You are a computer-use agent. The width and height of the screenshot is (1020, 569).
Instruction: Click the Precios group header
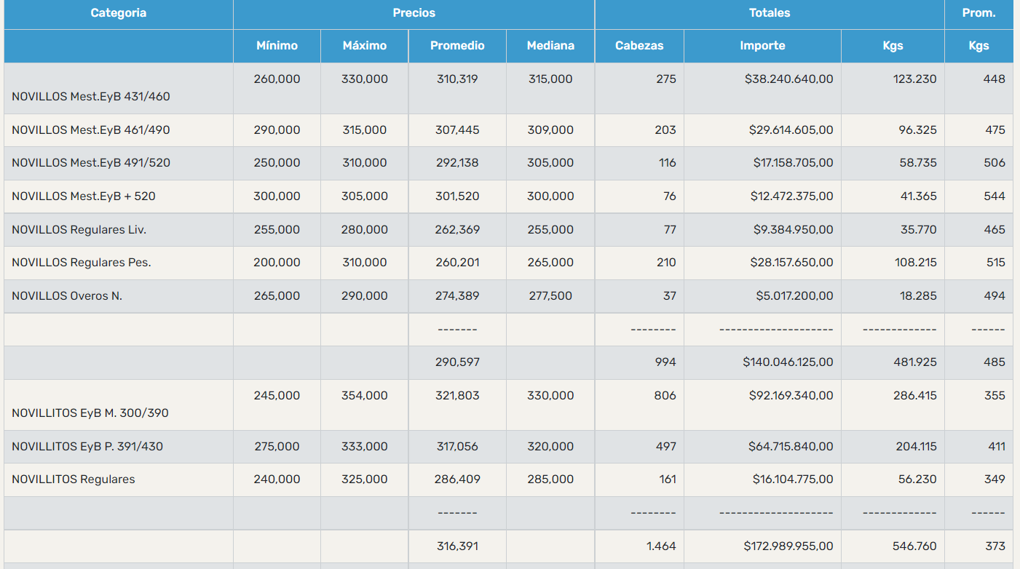tap(414, 13)
